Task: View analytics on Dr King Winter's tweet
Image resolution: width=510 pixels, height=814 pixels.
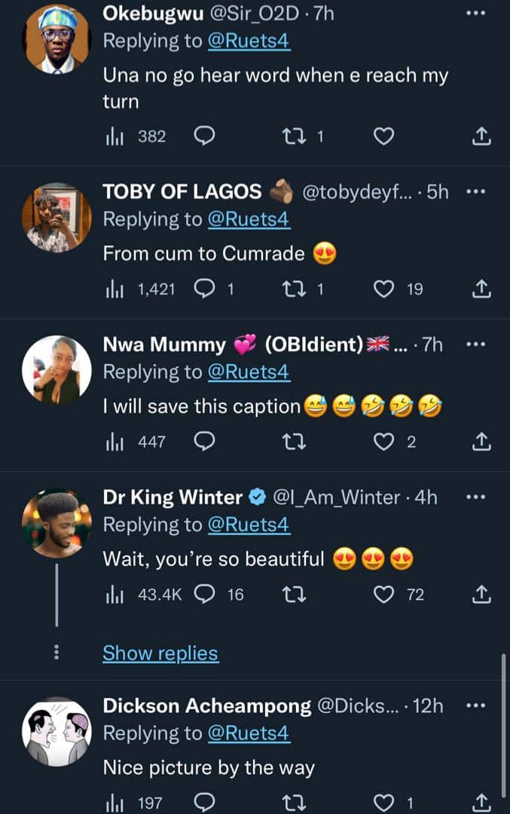Action: coord(113,595)
